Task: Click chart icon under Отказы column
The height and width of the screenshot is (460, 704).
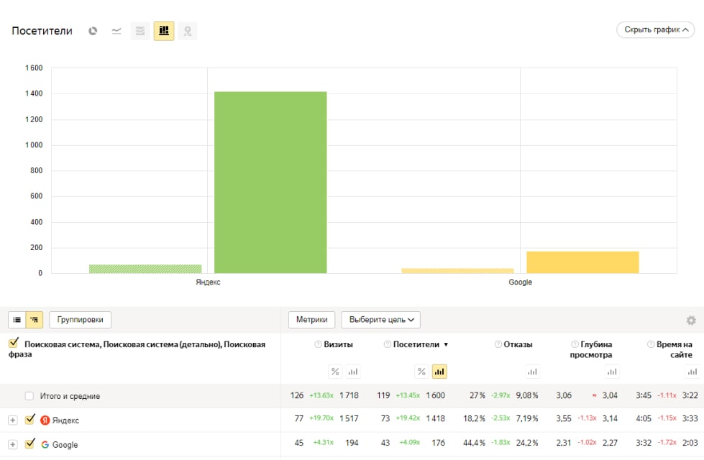Action: (x=532, y=372)
